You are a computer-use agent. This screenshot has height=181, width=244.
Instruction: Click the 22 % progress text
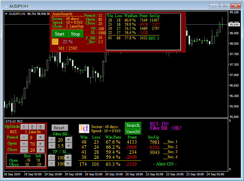coord(67,42)
